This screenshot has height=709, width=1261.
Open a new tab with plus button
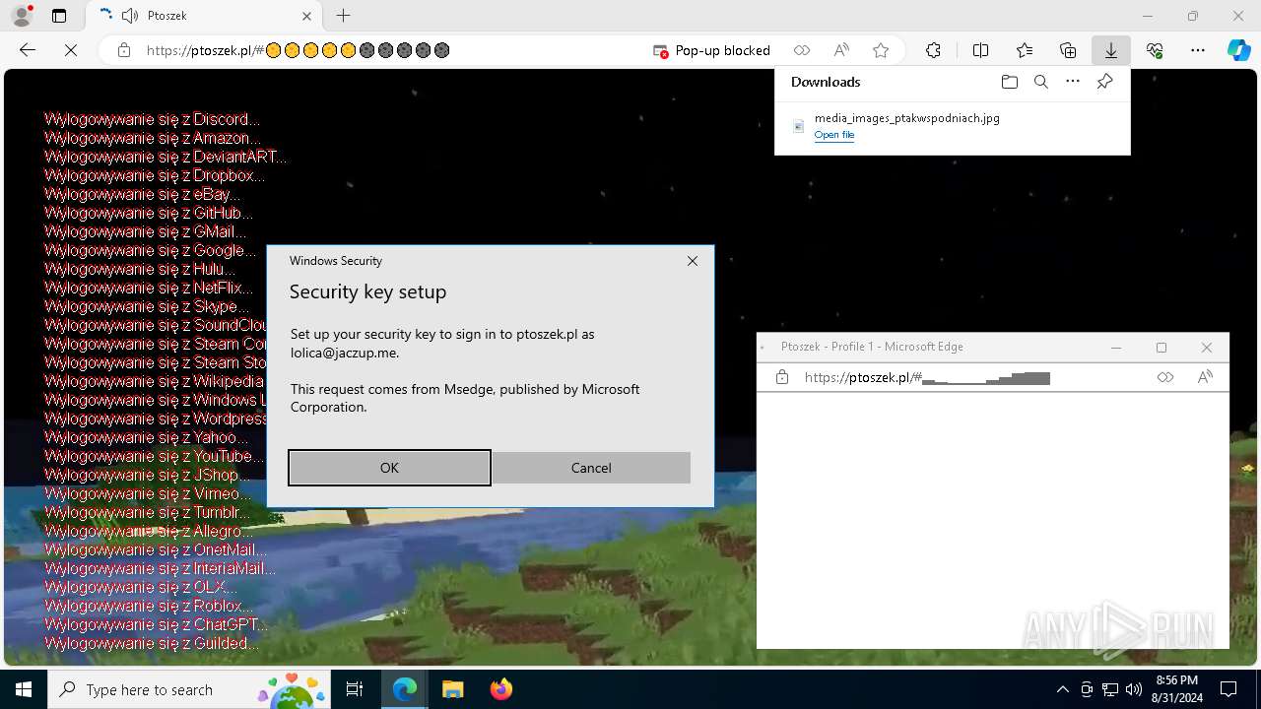(343, 16)
